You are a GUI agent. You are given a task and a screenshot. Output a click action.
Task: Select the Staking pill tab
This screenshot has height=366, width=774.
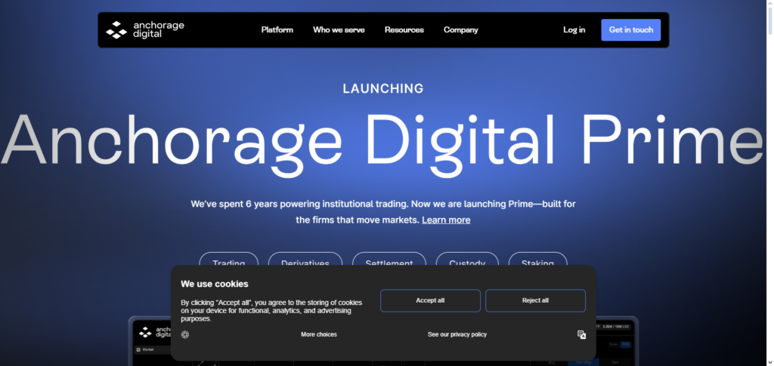tap(537, 259)
